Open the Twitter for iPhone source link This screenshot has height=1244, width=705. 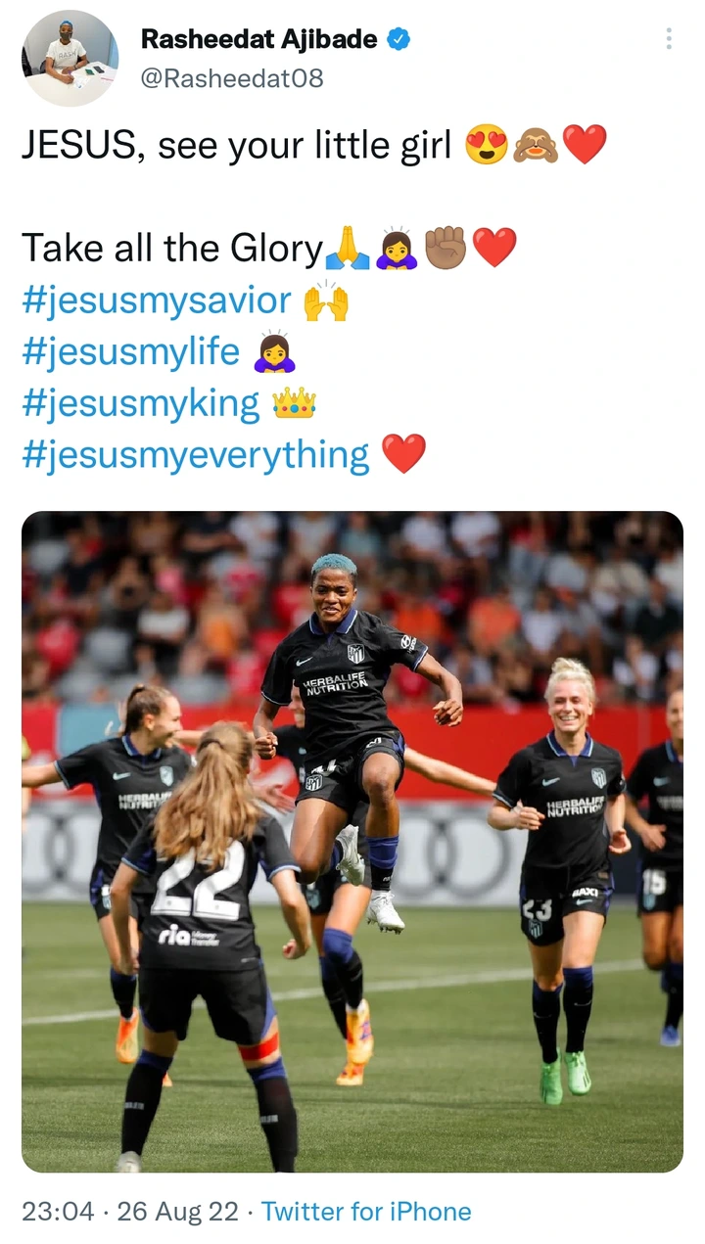click(366, 1212)
